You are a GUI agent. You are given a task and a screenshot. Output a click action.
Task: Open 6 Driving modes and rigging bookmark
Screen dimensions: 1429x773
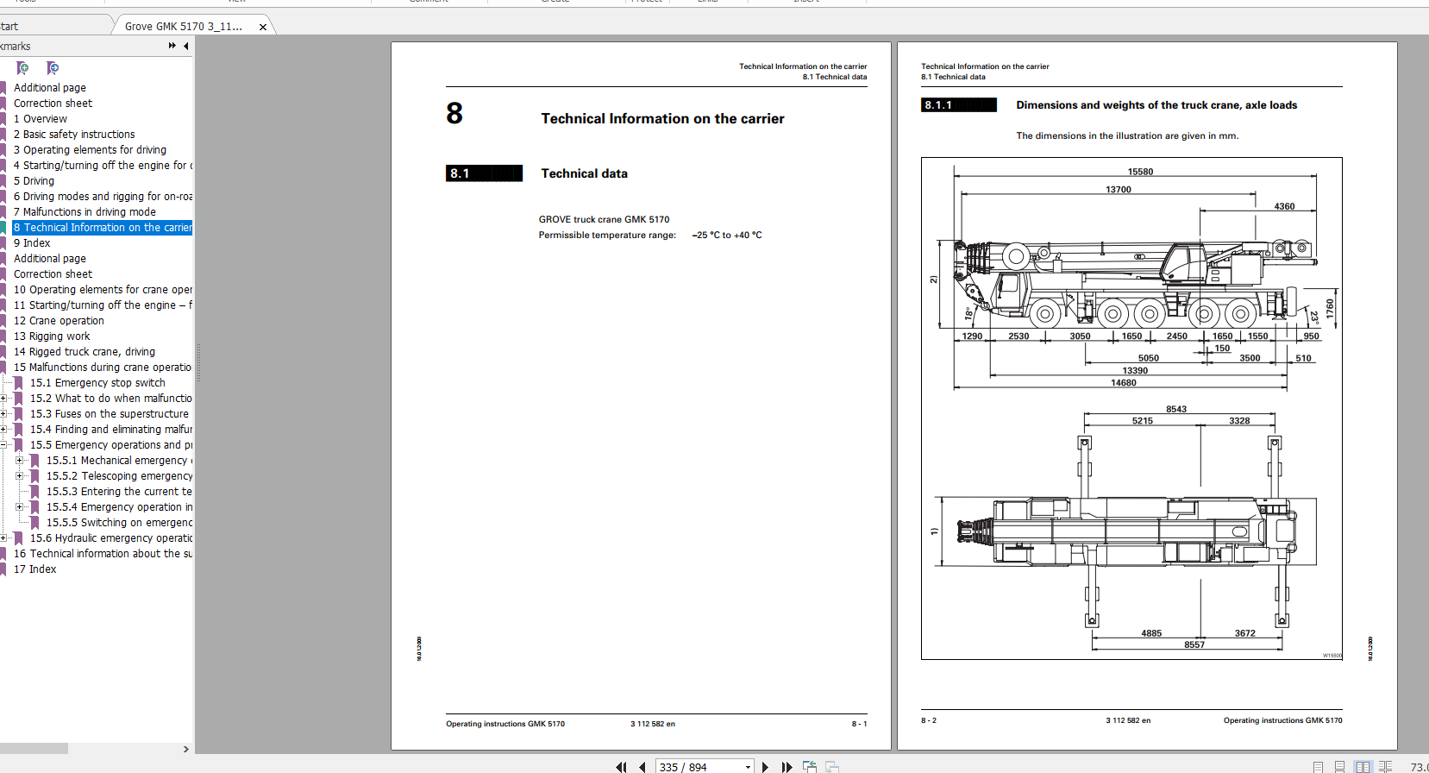point(103,197)
